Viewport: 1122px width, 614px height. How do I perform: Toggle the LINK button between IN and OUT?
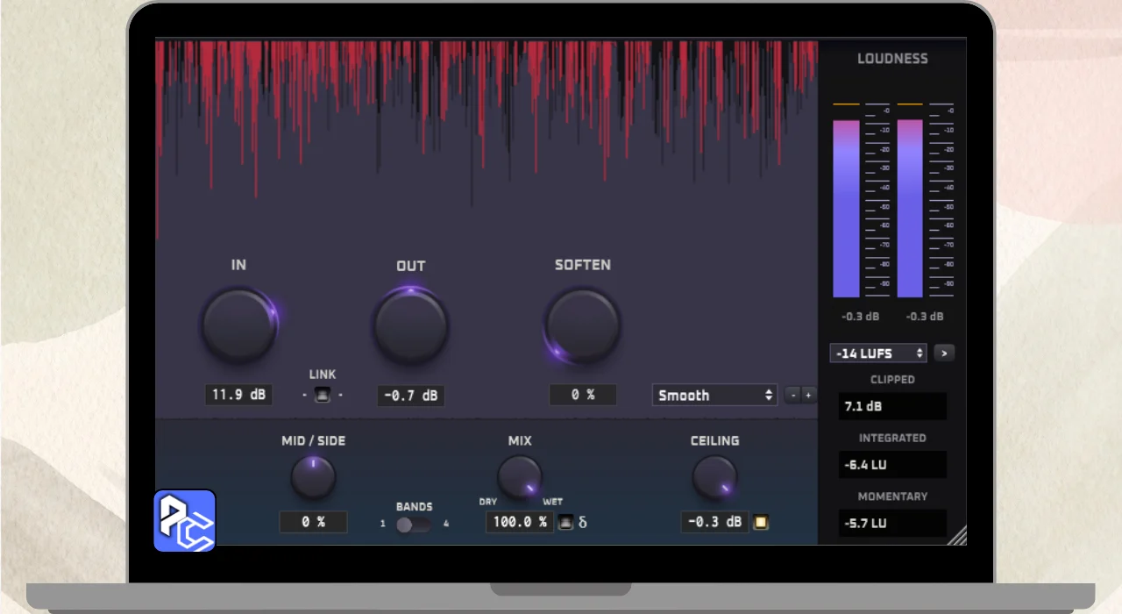tap(323, 395)
